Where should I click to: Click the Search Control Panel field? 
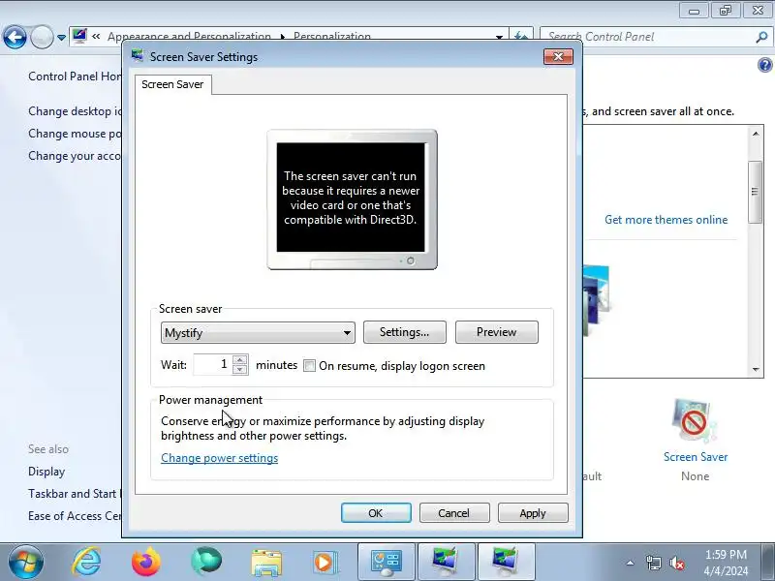click(x=647, y=37)
